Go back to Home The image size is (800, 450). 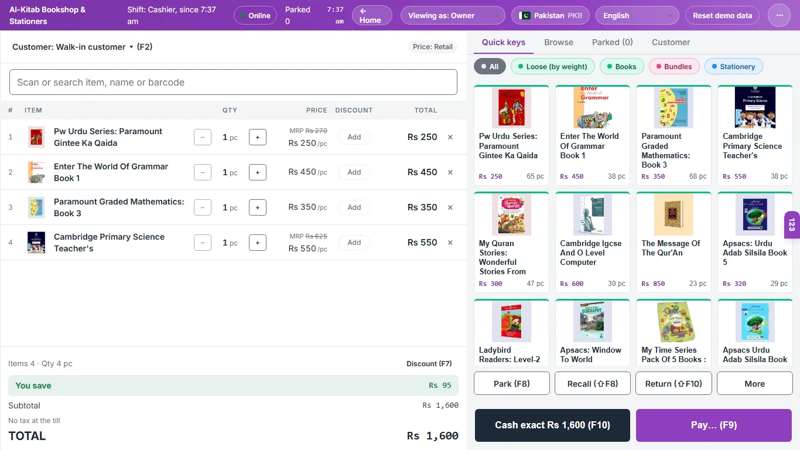point(372,15)
